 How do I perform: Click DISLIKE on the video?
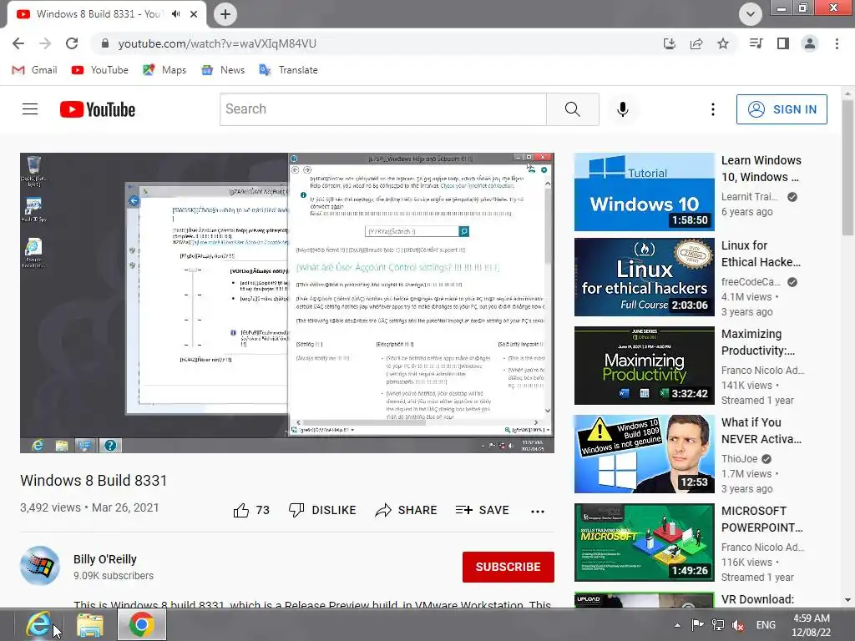tap(322, 510)
